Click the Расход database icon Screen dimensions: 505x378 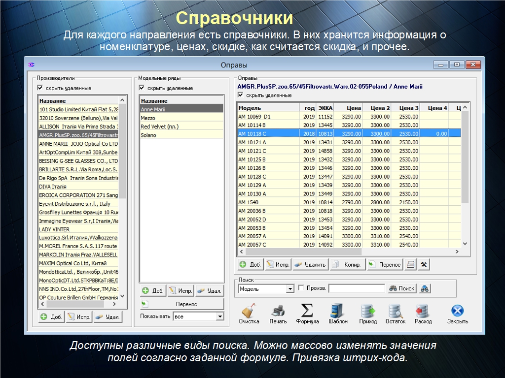coord(423,311)
